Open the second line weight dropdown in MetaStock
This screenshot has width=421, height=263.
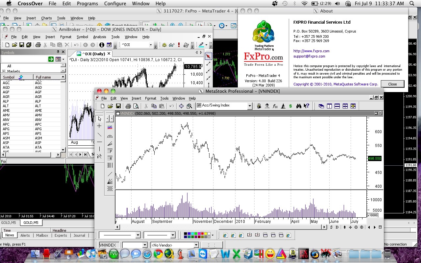(x=173, y=235)
